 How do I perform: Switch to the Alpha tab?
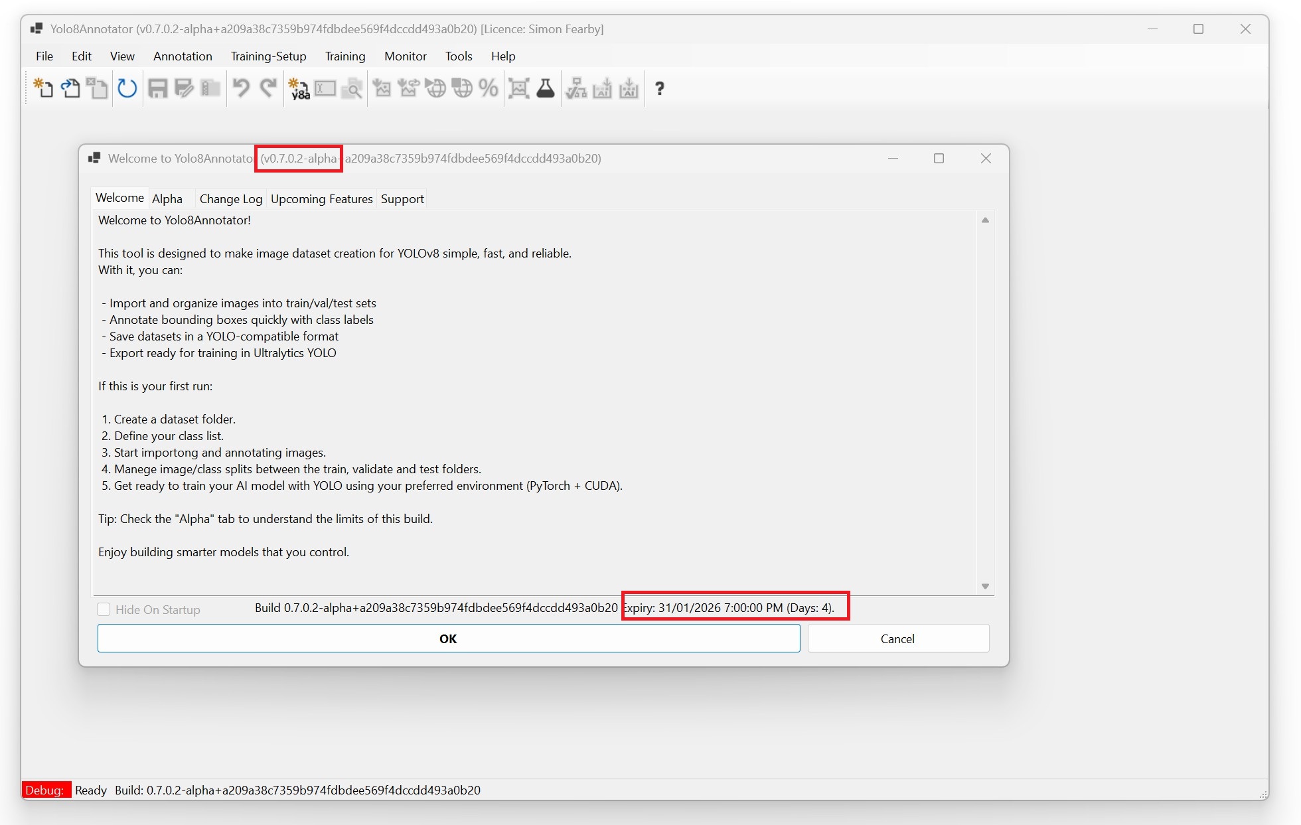(x=167, y=198)
